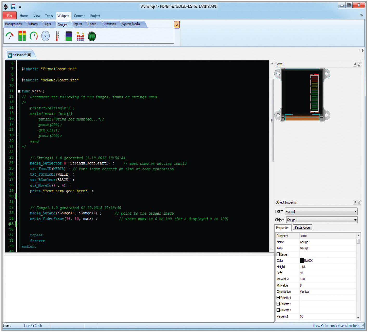Select the angular meter gauge widget

coord(10,36)
